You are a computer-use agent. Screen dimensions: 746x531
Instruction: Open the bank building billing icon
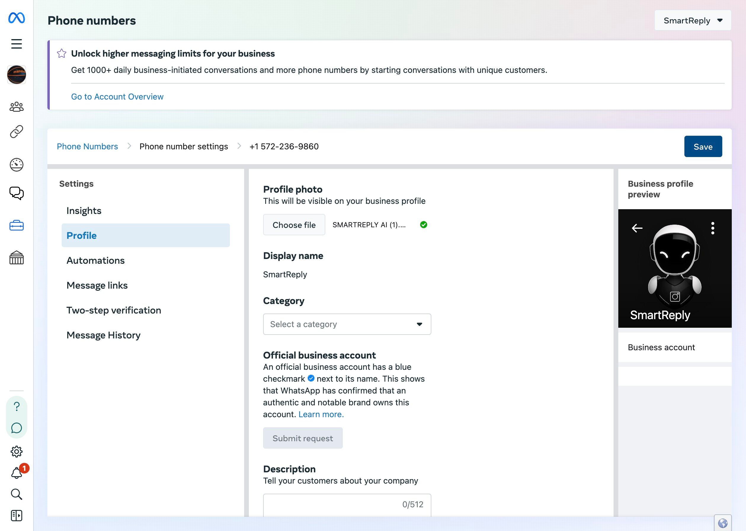point(16,258)
